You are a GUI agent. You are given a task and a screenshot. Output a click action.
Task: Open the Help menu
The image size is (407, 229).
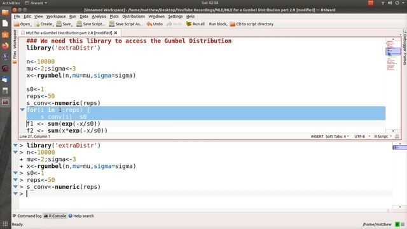coord(190,17)
